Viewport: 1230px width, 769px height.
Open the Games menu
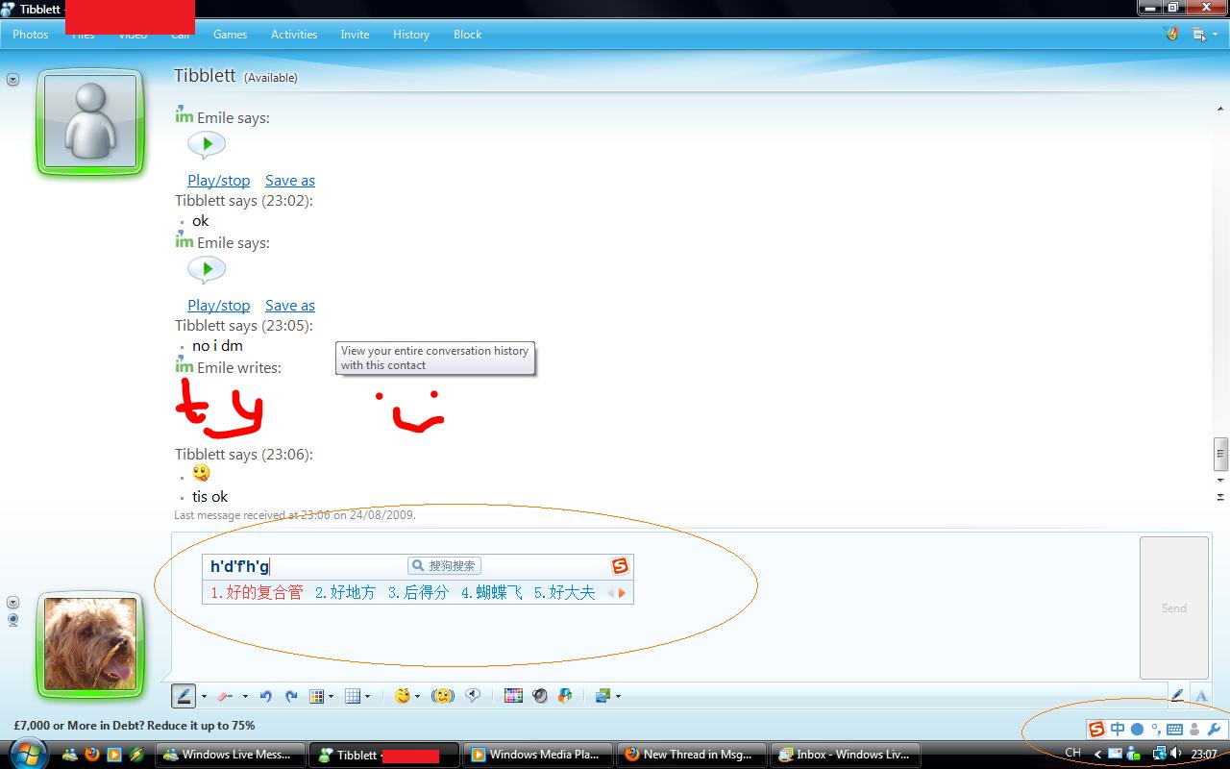point(230,35)
